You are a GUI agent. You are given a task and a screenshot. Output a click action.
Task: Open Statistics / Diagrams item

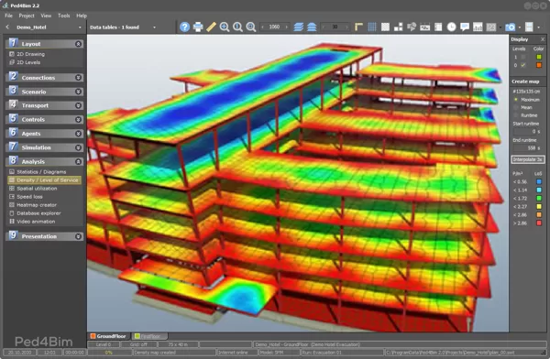click(41, 172)
